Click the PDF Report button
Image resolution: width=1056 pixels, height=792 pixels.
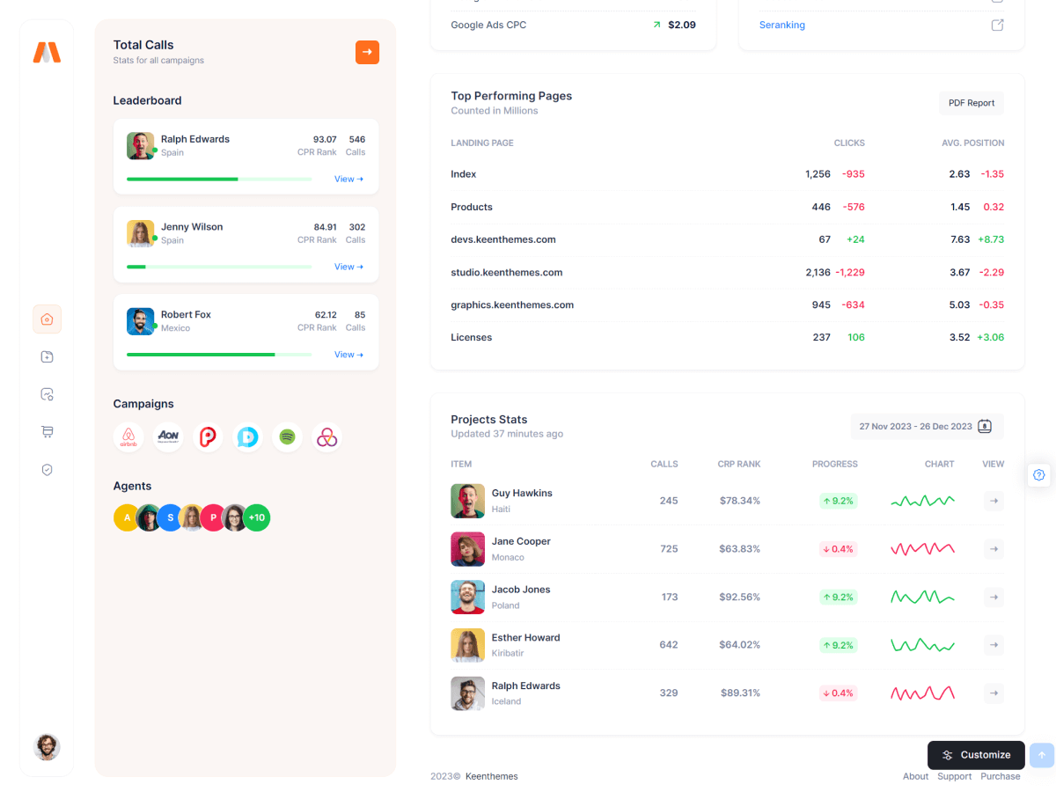tap(971, 103)
